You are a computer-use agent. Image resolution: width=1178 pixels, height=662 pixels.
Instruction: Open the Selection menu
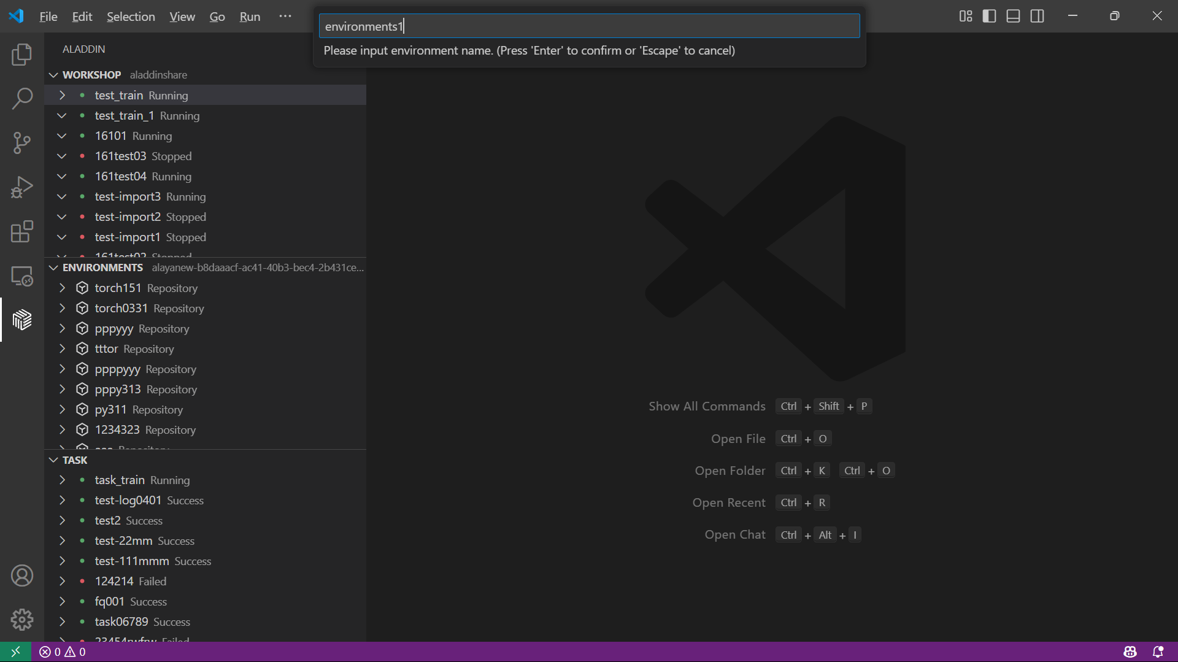click(131, 17)
